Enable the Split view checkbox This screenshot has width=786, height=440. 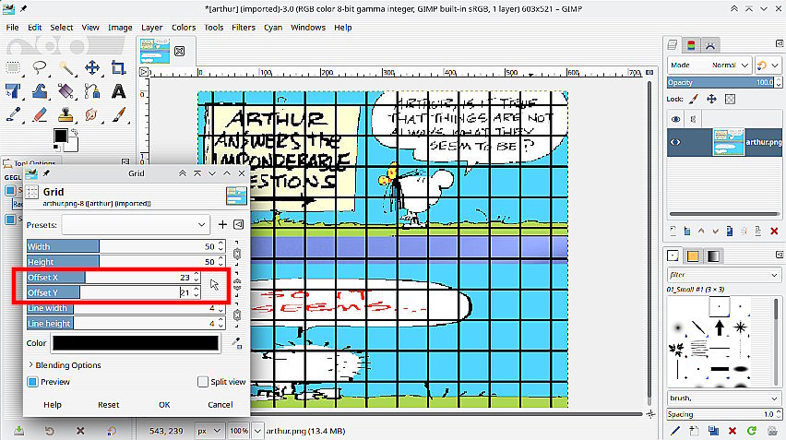203,382
